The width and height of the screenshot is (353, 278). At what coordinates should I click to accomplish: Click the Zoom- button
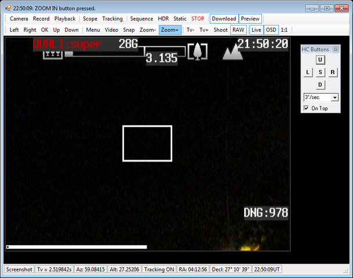point(148,30)
